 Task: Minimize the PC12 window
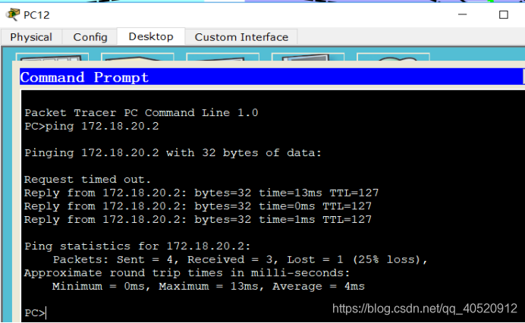462,14
